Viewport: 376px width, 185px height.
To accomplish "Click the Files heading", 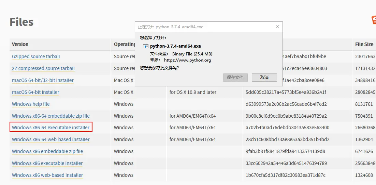I will [x=21, y=22].
